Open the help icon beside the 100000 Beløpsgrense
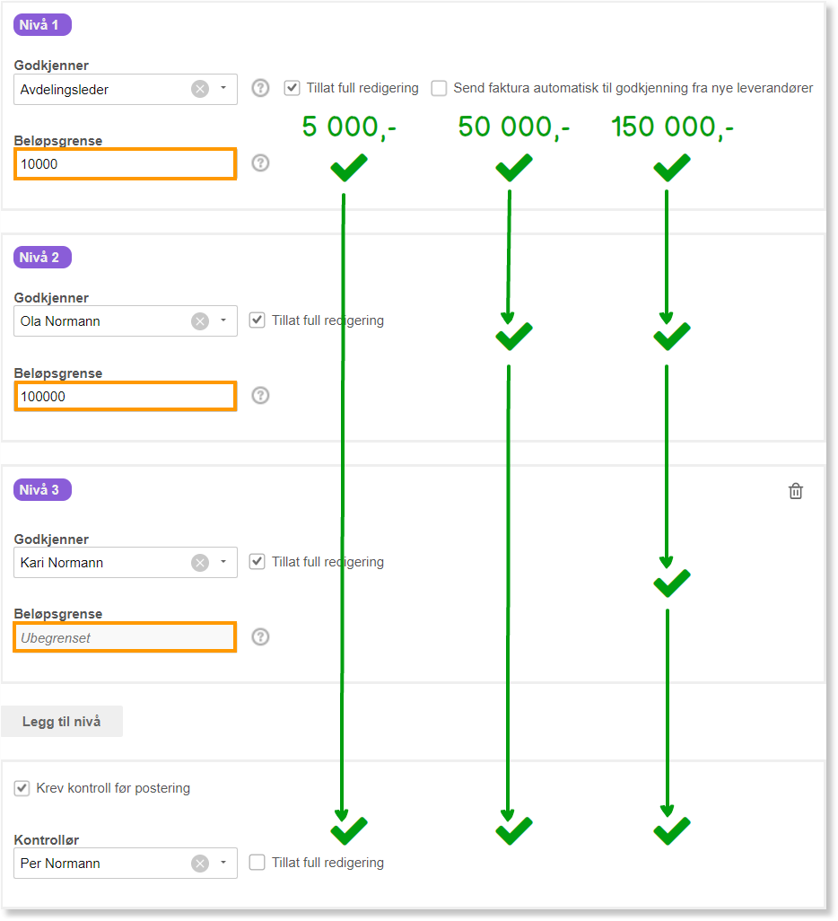This screenshot has height=921, width=838. pos(260,395)
